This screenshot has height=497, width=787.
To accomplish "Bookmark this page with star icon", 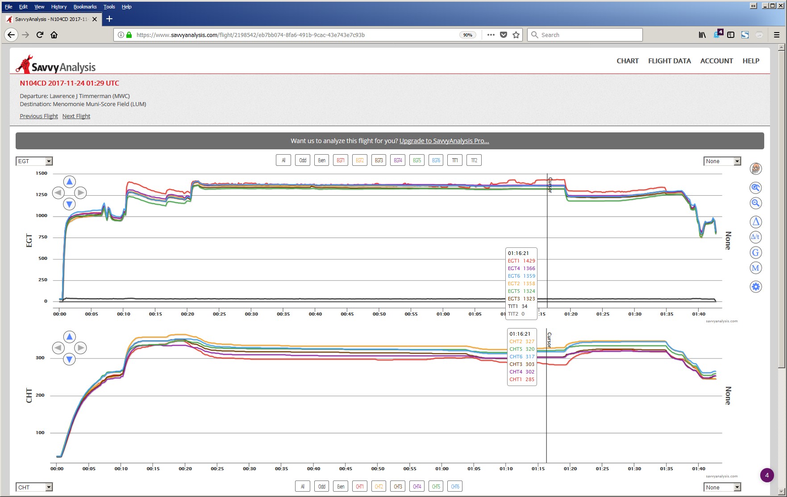I will click(x=516, y=35).
